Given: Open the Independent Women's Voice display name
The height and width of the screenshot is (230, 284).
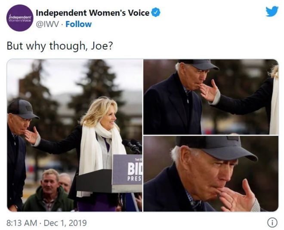Looking at the screenshot, I should tap(93, 13).
